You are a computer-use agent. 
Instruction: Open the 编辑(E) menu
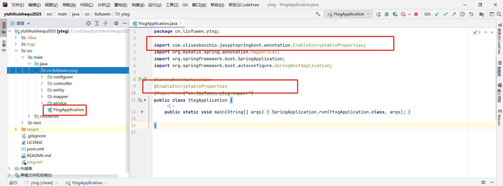(34, 5)
